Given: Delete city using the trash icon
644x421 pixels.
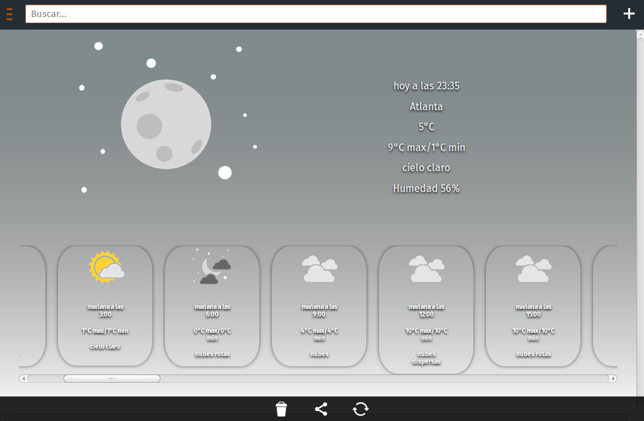Looking at the screenshot, I should pos(281,409).
